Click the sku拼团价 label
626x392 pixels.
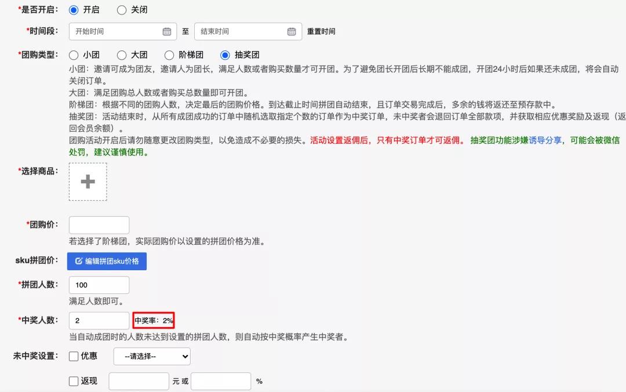(37, 260)
